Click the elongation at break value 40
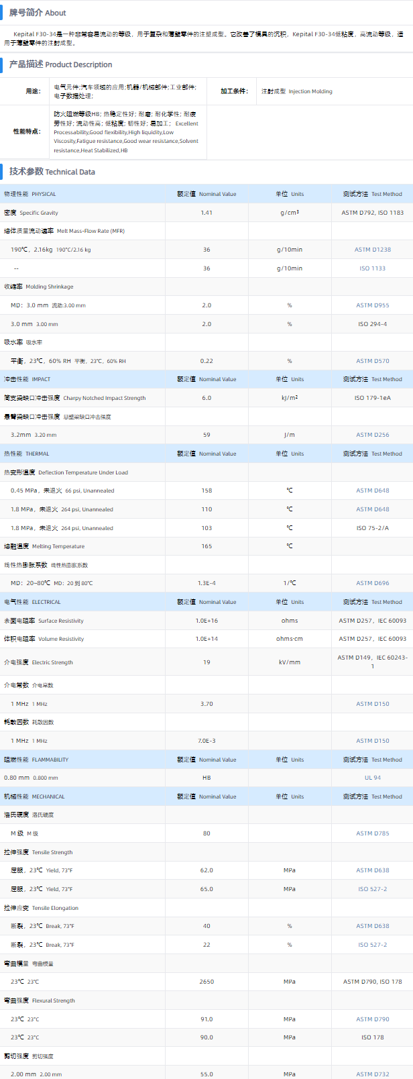Screen dimensions: 413x1079 206,926
